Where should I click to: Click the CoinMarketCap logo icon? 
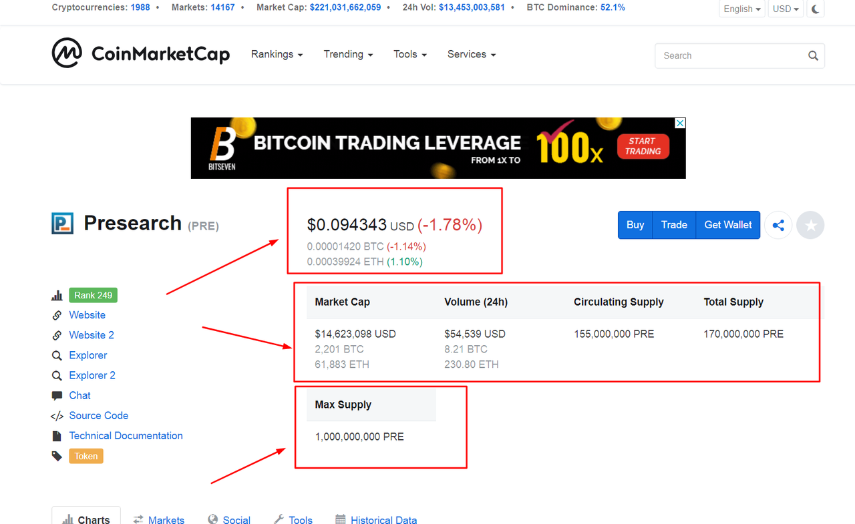[67, 53]
